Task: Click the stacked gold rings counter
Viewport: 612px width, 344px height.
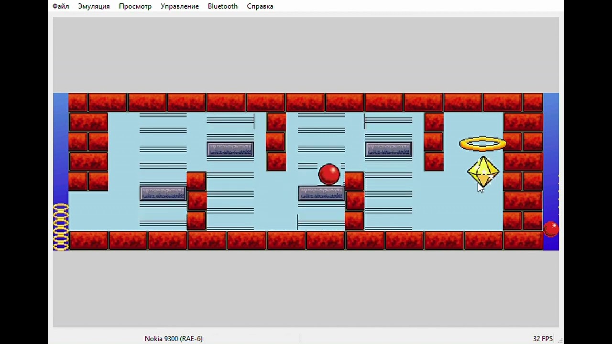Action: (x=61, y=227)
